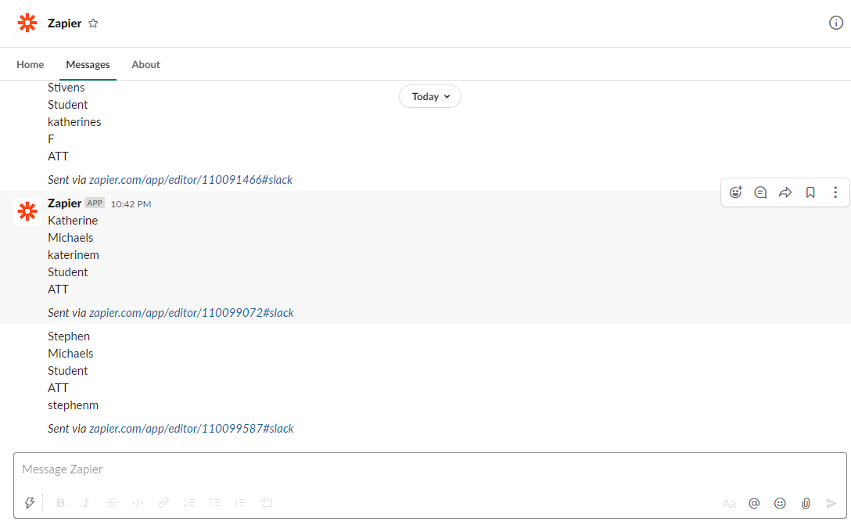
Task: Open the zapier.com editor 110091466 link
Action: pyautogui.click(x=191, y=180)
